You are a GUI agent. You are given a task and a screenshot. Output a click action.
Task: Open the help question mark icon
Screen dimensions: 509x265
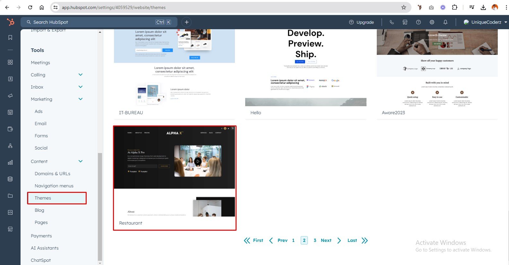pyautogui.click(x=418, y=22)
